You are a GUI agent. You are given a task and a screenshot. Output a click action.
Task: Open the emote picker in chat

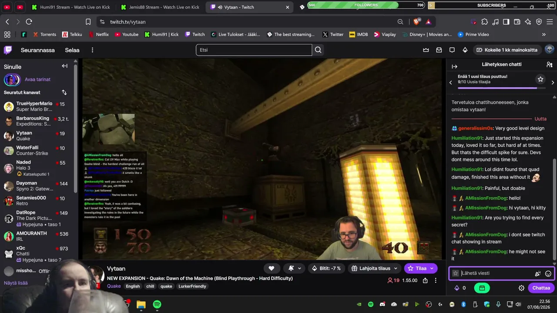pos(548,273)
